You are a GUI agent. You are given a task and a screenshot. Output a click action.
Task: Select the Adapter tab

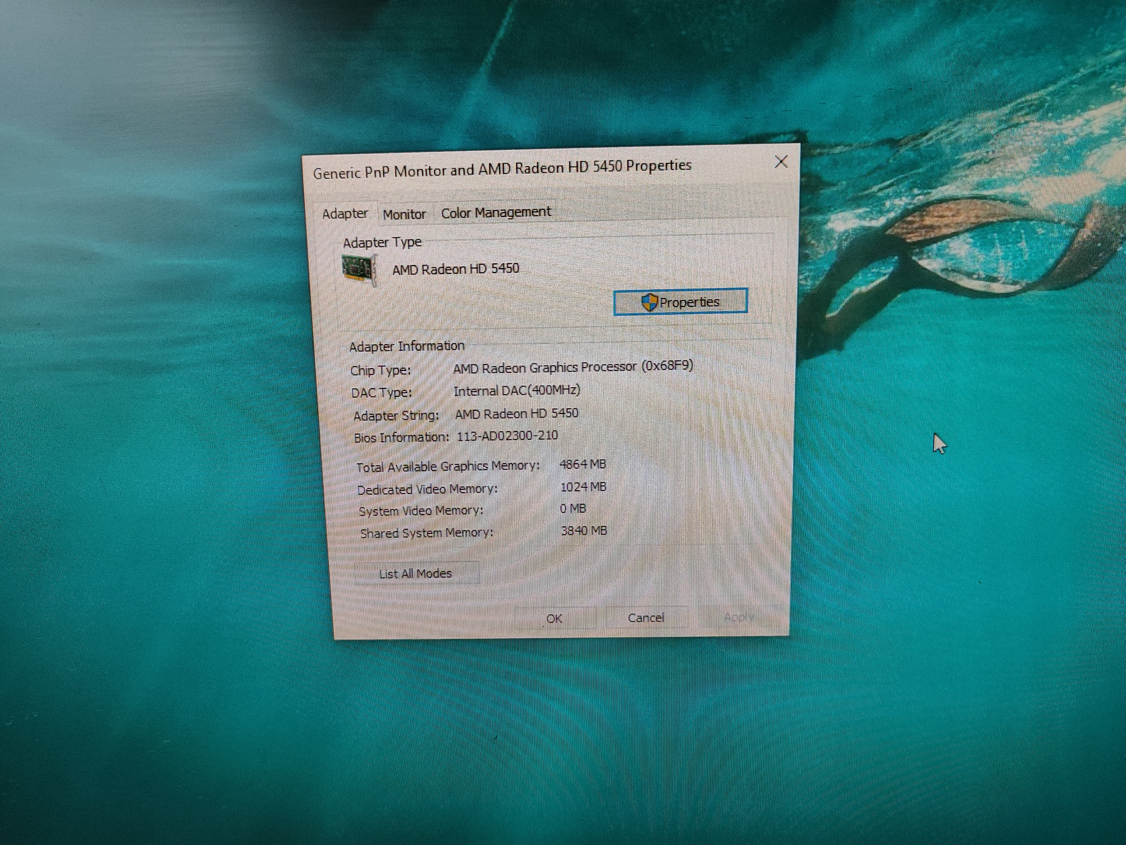(x=345, y=214)
